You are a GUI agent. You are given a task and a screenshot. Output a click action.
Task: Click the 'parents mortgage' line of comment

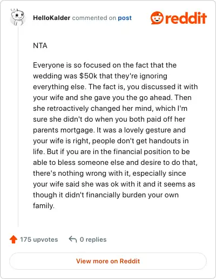(109, 130)
